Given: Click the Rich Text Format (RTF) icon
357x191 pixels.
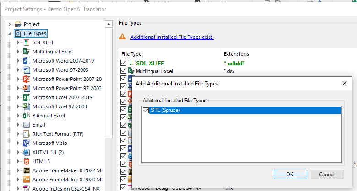Looking at the screenshot, I should coord(27,134).
